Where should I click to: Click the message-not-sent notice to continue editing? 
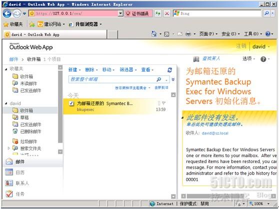(x=214, y=124)
